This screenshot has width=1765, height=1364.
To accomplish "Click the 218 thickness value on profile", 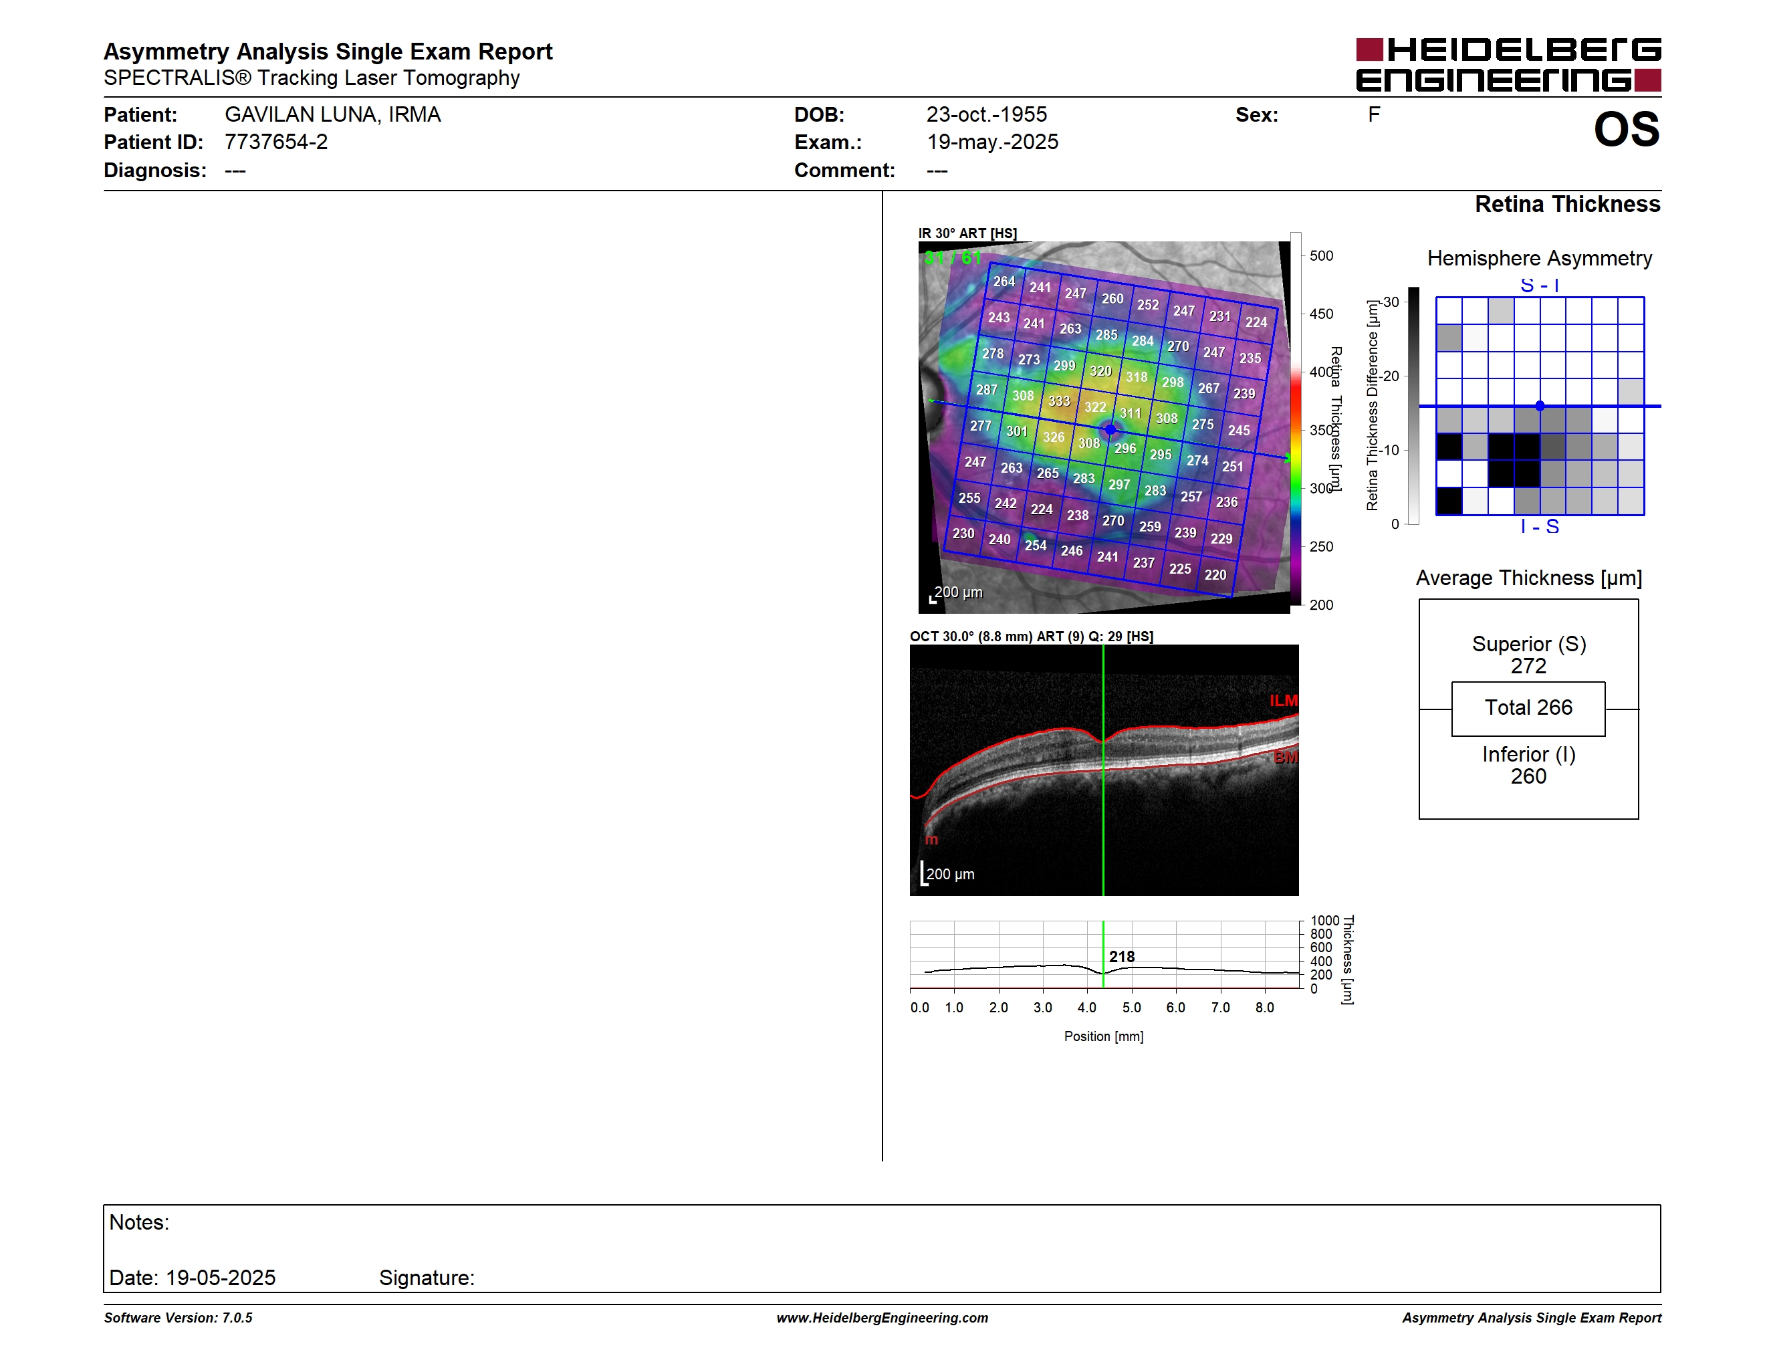I will [1122, 957].
